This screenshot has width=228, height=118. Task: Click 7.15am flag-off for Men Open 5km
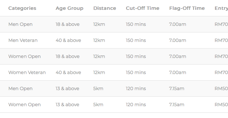coord(177,88)
